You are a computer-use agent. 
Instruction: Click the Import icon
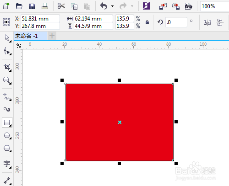(x=163, y=6)
